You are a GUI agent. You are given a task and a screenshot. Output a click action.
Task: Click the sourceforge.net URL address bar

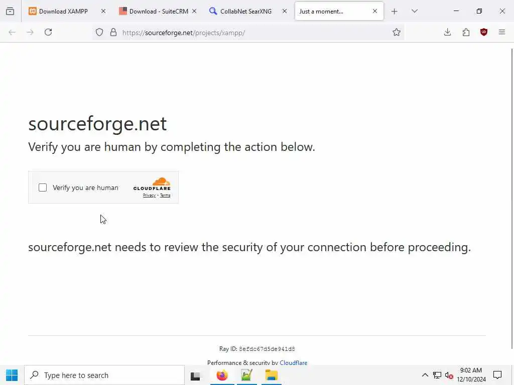click(251, 33)
